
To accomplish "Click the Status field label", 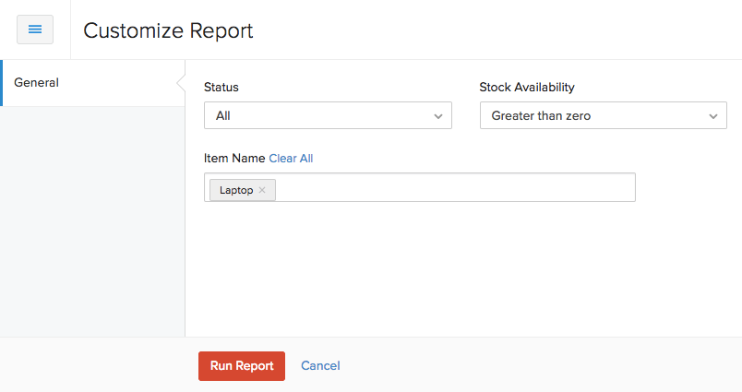I will [x=221, y=88].
